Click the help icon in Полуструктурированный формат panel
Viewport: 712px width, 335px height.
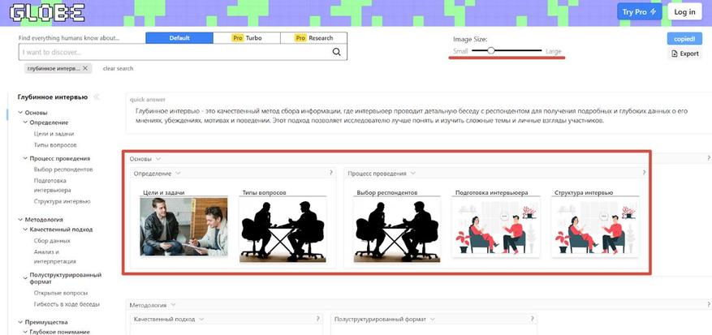532,319
